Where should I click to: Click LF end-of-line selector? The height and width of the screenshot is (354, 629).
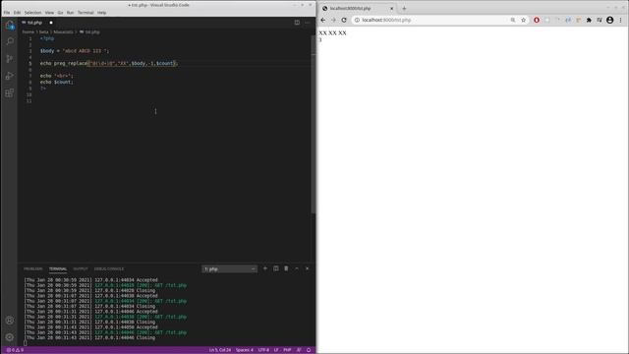[276, 350]
